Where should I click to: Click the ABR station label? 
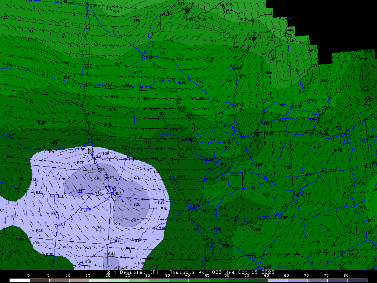[x=64, y=37]
